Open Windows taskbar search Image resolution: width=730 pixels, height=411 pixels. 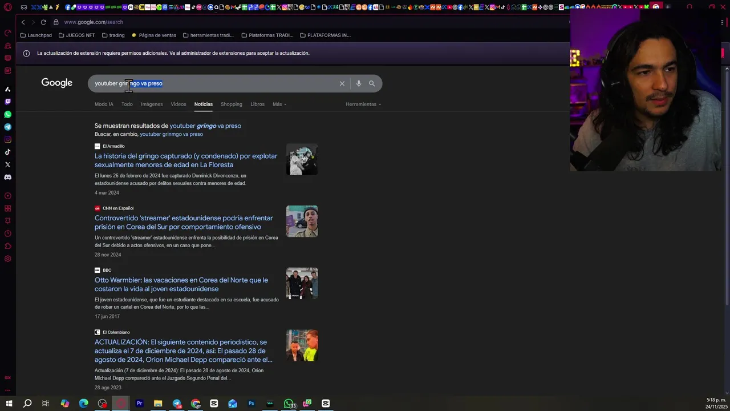[27, 404]
